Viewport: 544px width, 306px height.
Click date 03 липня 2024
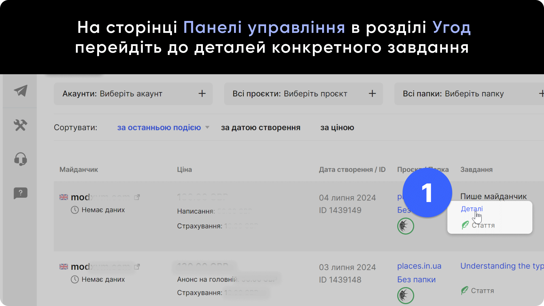347,267
